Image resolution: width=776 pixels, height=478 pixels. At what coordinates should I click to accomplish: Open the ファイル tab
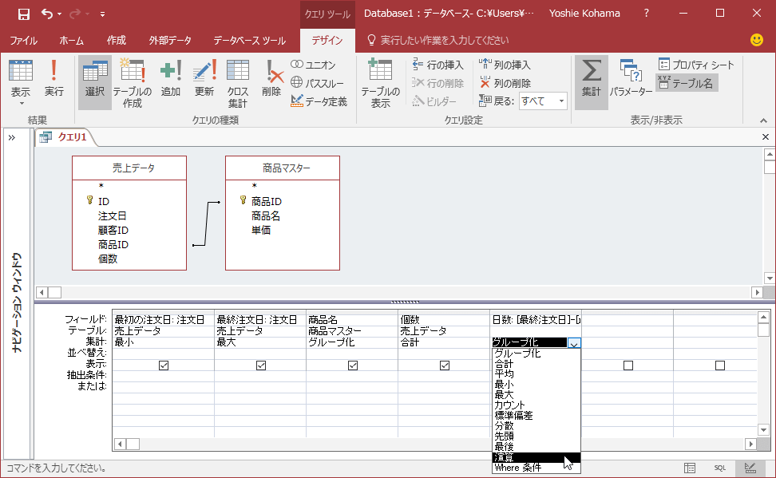pos(23,41)
